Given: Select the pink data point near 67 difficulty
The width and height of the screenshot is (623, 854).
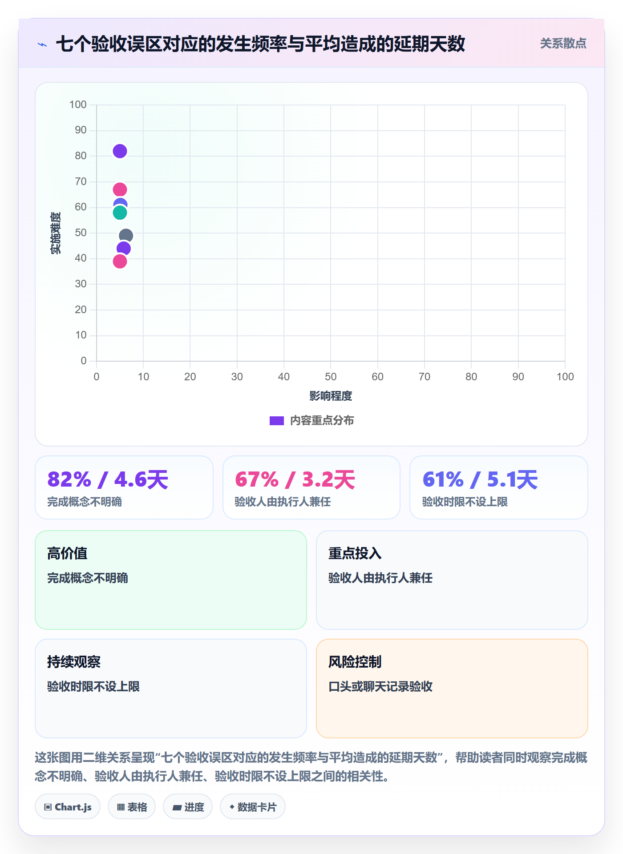Looking at the screenshot, I should click(x=120, y=190).
